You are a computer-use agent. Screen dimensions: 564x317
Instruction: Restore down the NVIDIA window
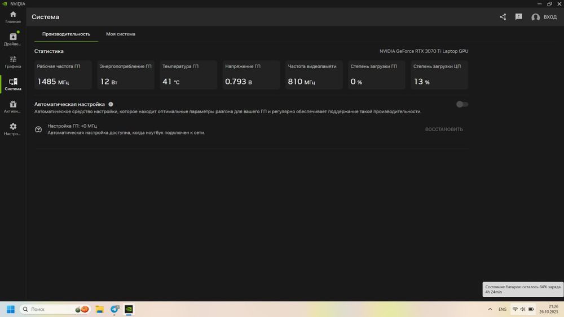549,4
